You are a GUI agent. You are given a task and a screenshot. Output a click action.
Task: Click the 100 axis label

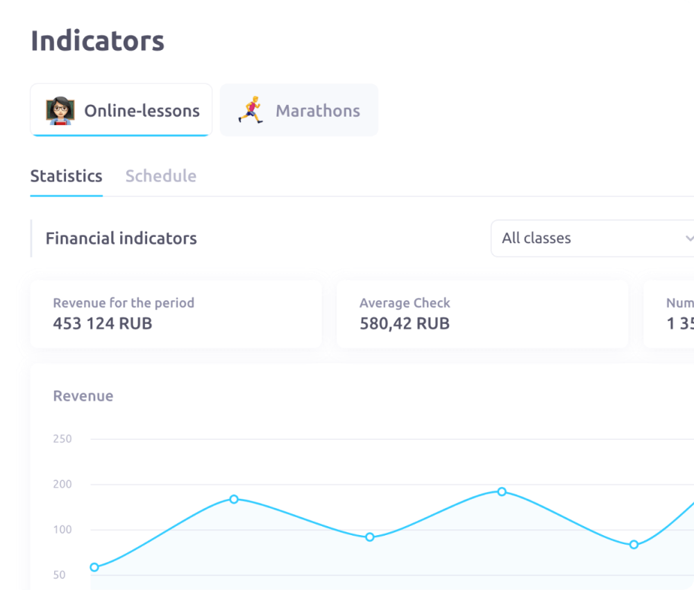pos(62,530)
